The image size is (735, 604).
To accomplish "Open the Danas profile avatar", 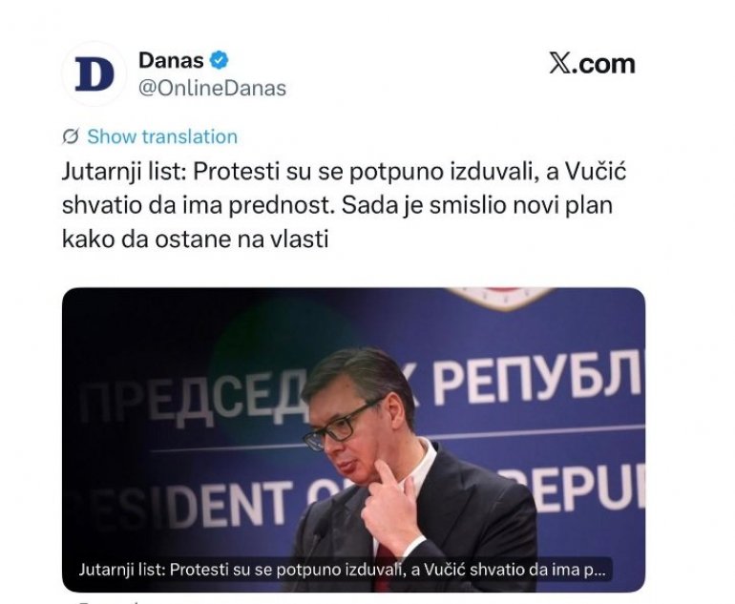I will (94, 74).
